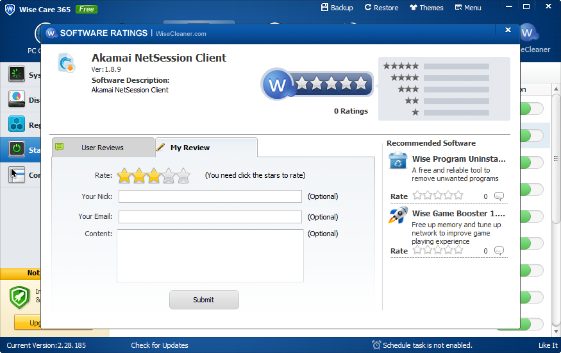The height and width of the screenshot is (353, 561).
Task: Click the Wise Care 365 shield logo
Action: [x=10, y=10]
